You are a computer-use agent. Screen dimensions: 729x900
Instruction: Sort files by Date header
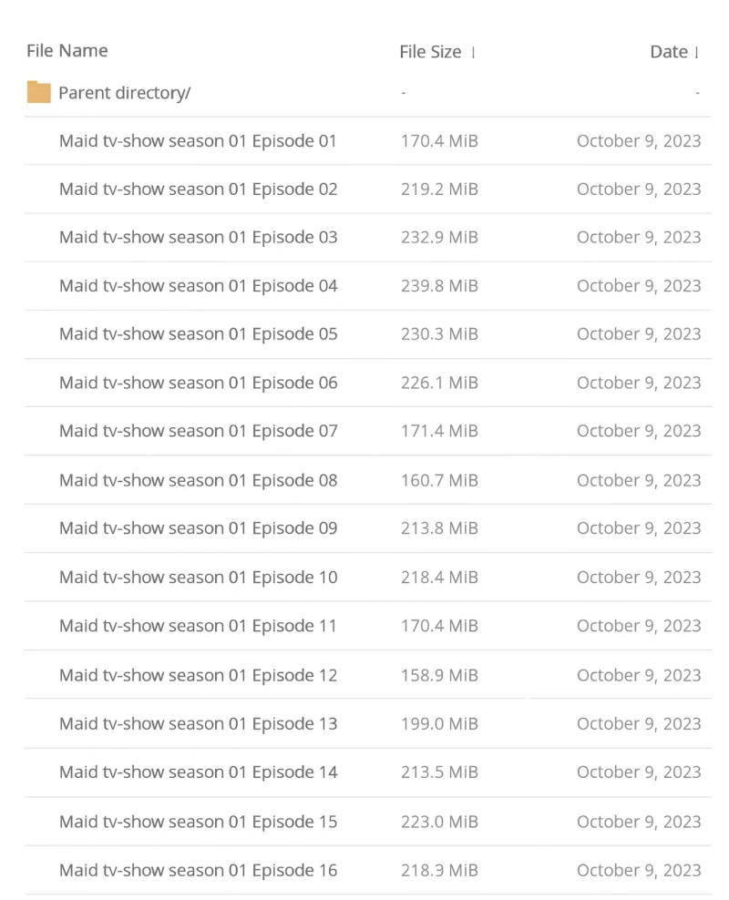[668, 52]
